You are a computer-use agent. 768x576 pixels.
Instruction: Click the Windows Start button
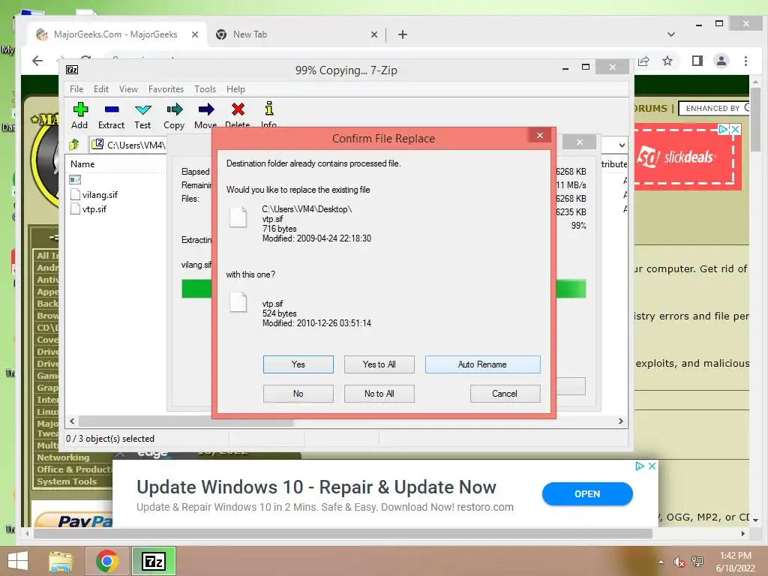[18, 561]
